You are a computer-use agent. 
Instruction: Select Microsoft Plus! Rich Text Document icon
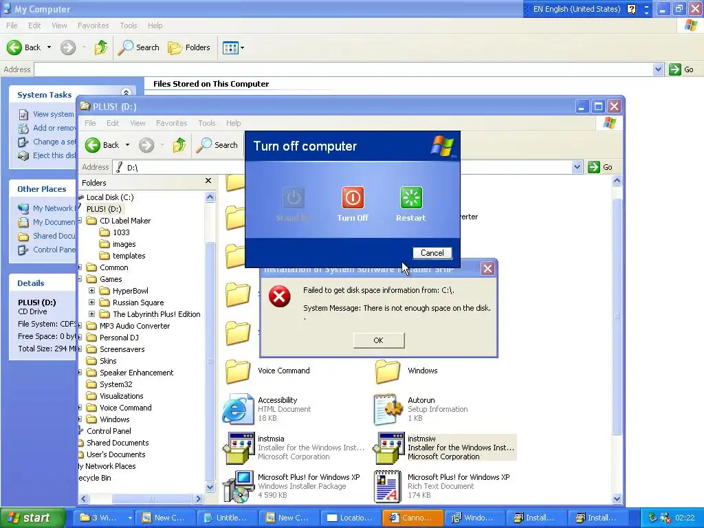(388, 486)
